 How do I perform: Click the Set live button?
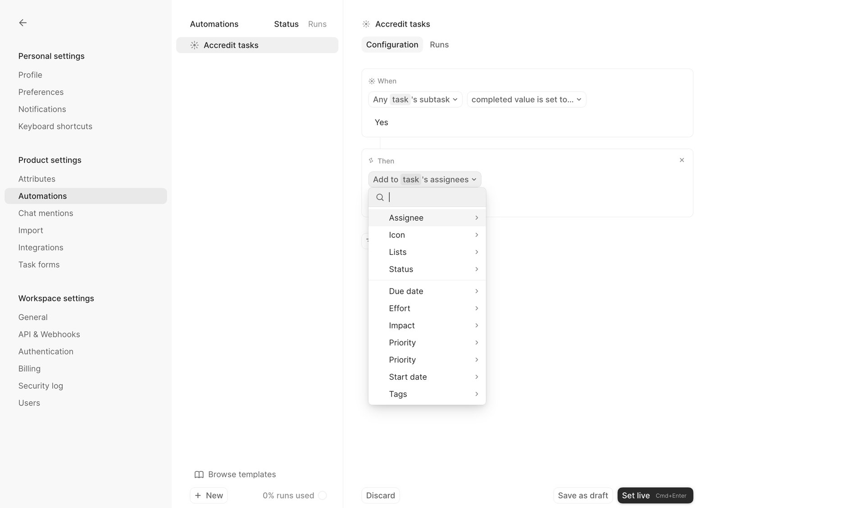tap(655, 495)
